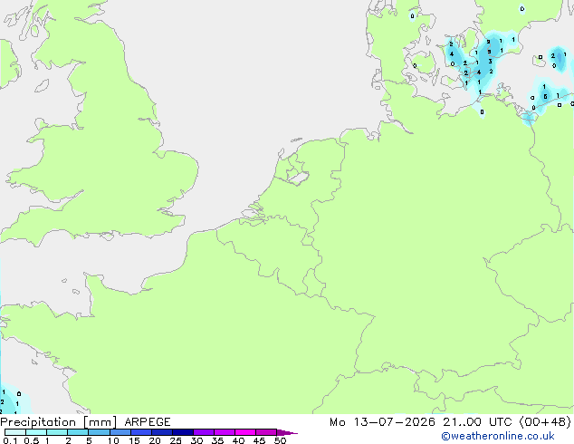Click the "50" legend scale label
The image size is (574, 444).
pyautogui.click(x=280, y=440)
